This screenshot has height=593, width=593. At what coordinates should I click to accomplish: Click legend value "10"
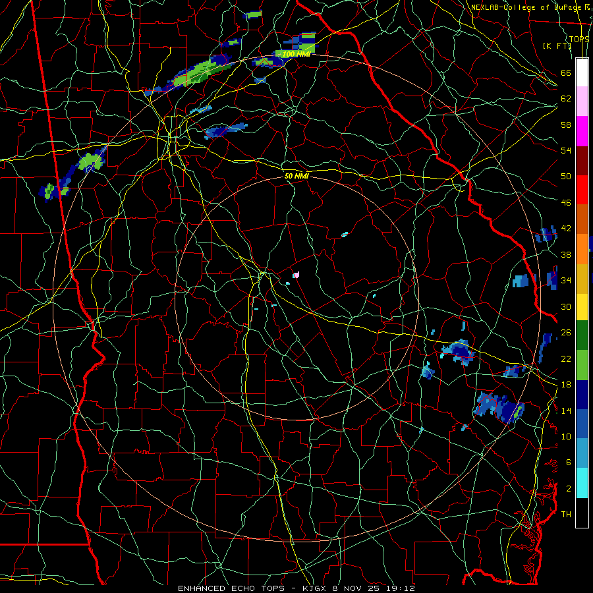pyautogui.click(x=566, y=436)
